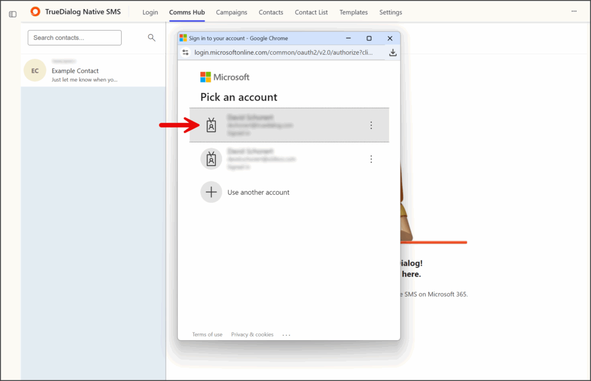This screenshot has height=381, width=591.
Task: Toggle the sidebar panel icon
Action: pos(13,14)
